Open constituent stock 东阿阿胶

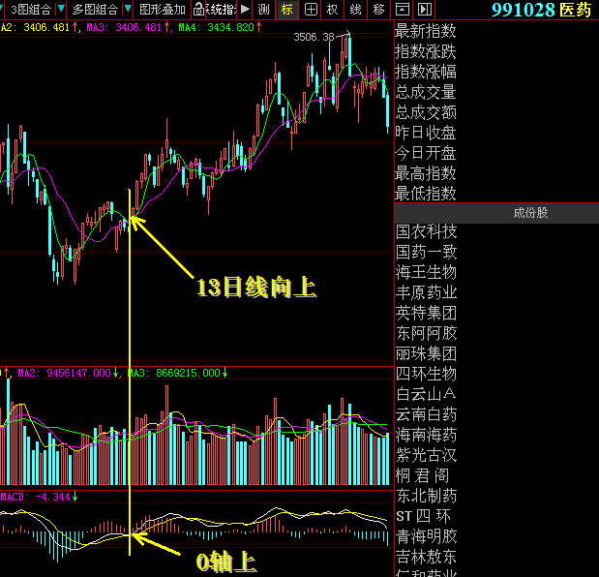[427, 333]
